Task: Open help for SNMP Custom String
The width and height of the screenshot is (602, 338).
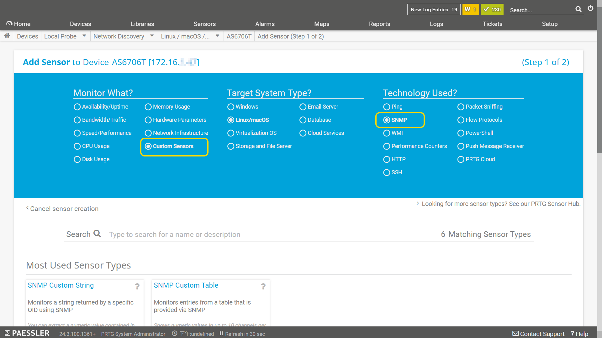Action: pyautogui.click(x=137, y=286)
